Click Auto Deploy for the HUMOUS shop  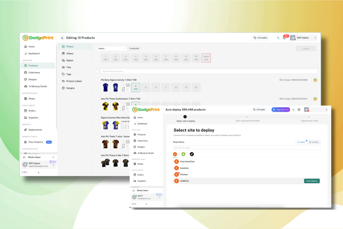tap(312, 181)
